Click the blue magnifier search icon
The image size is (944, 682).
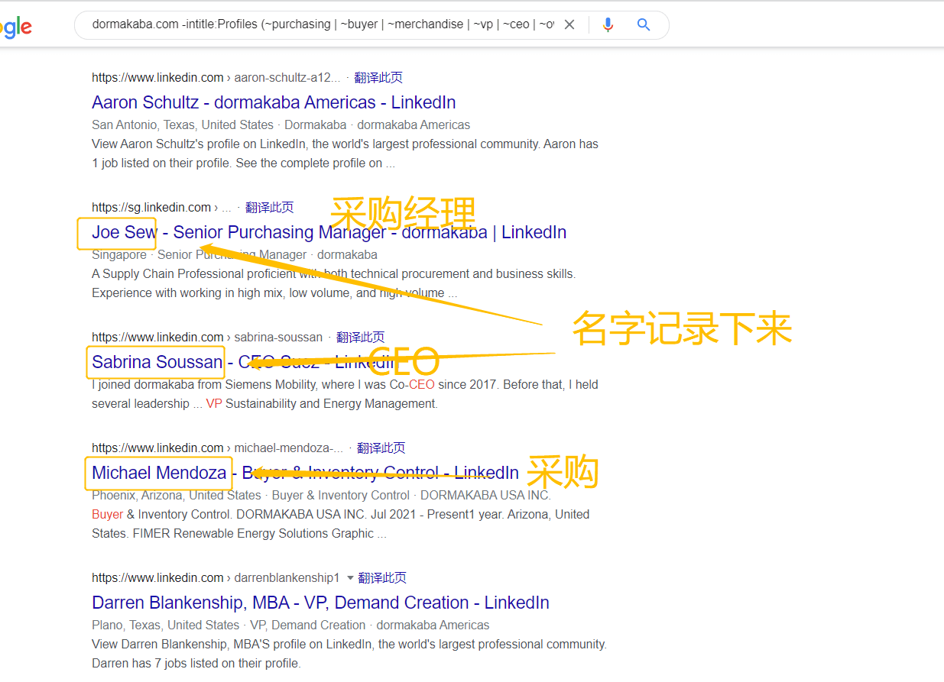[644, 24]
